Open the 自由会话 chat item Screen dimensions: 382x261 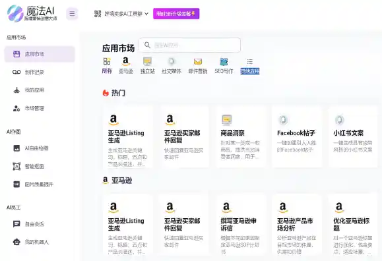(x=40, y=224)
